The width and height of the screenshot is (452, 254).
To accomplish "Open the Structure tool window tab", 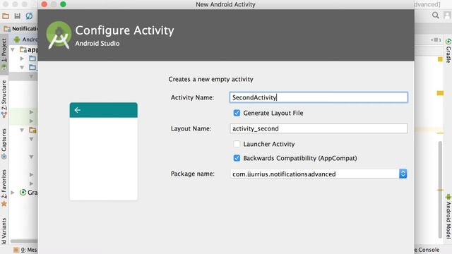I will pos(4,99).
